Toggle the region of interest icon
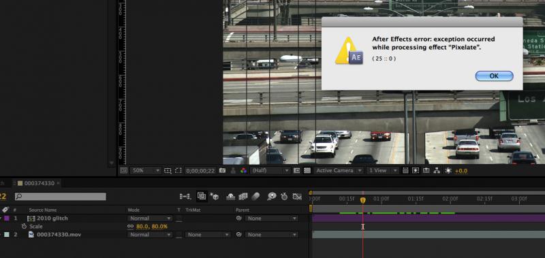 297,170
